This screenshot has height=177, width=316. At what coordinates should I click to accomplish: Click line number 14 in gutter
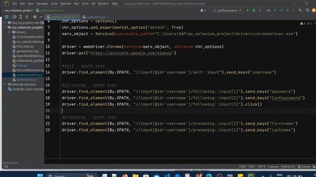click(47, 72)
